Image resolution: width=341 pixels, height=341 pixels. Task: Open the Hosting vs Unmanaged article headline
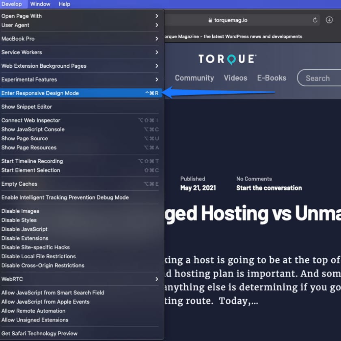click(253, 214)
